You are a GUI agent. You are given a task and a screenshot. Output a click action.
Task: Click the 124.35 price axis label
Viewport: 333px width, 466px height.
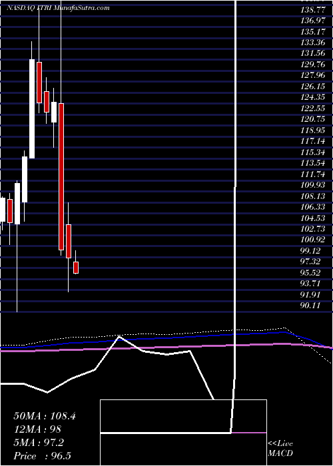click(313, 97)
